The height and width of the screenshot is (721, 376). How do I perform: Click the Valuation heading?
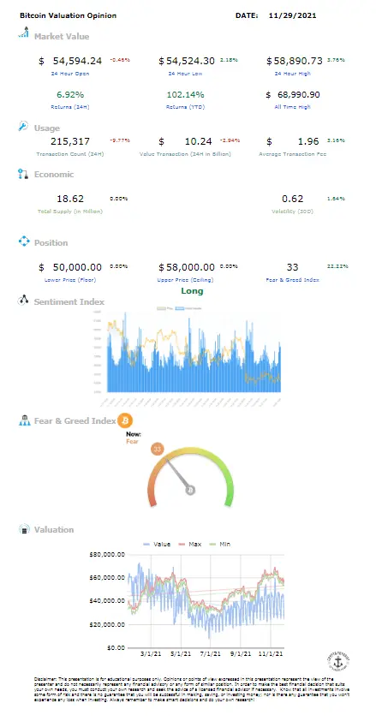tap(54, 530)
